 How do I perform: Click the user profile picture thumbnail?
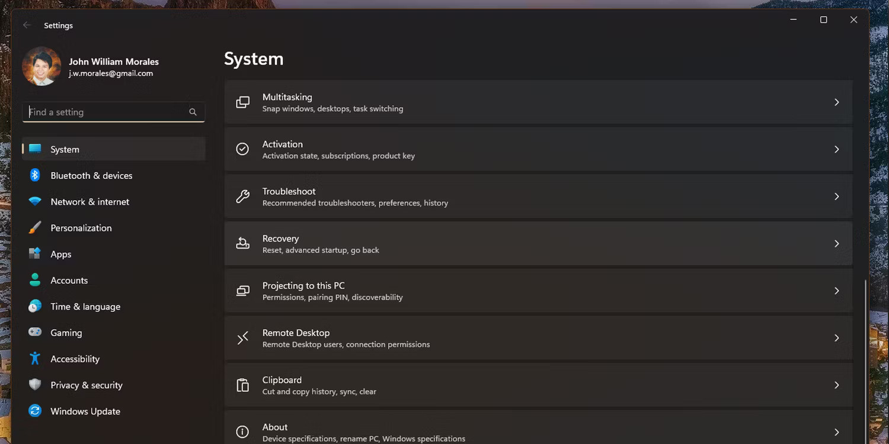[41, 66]
